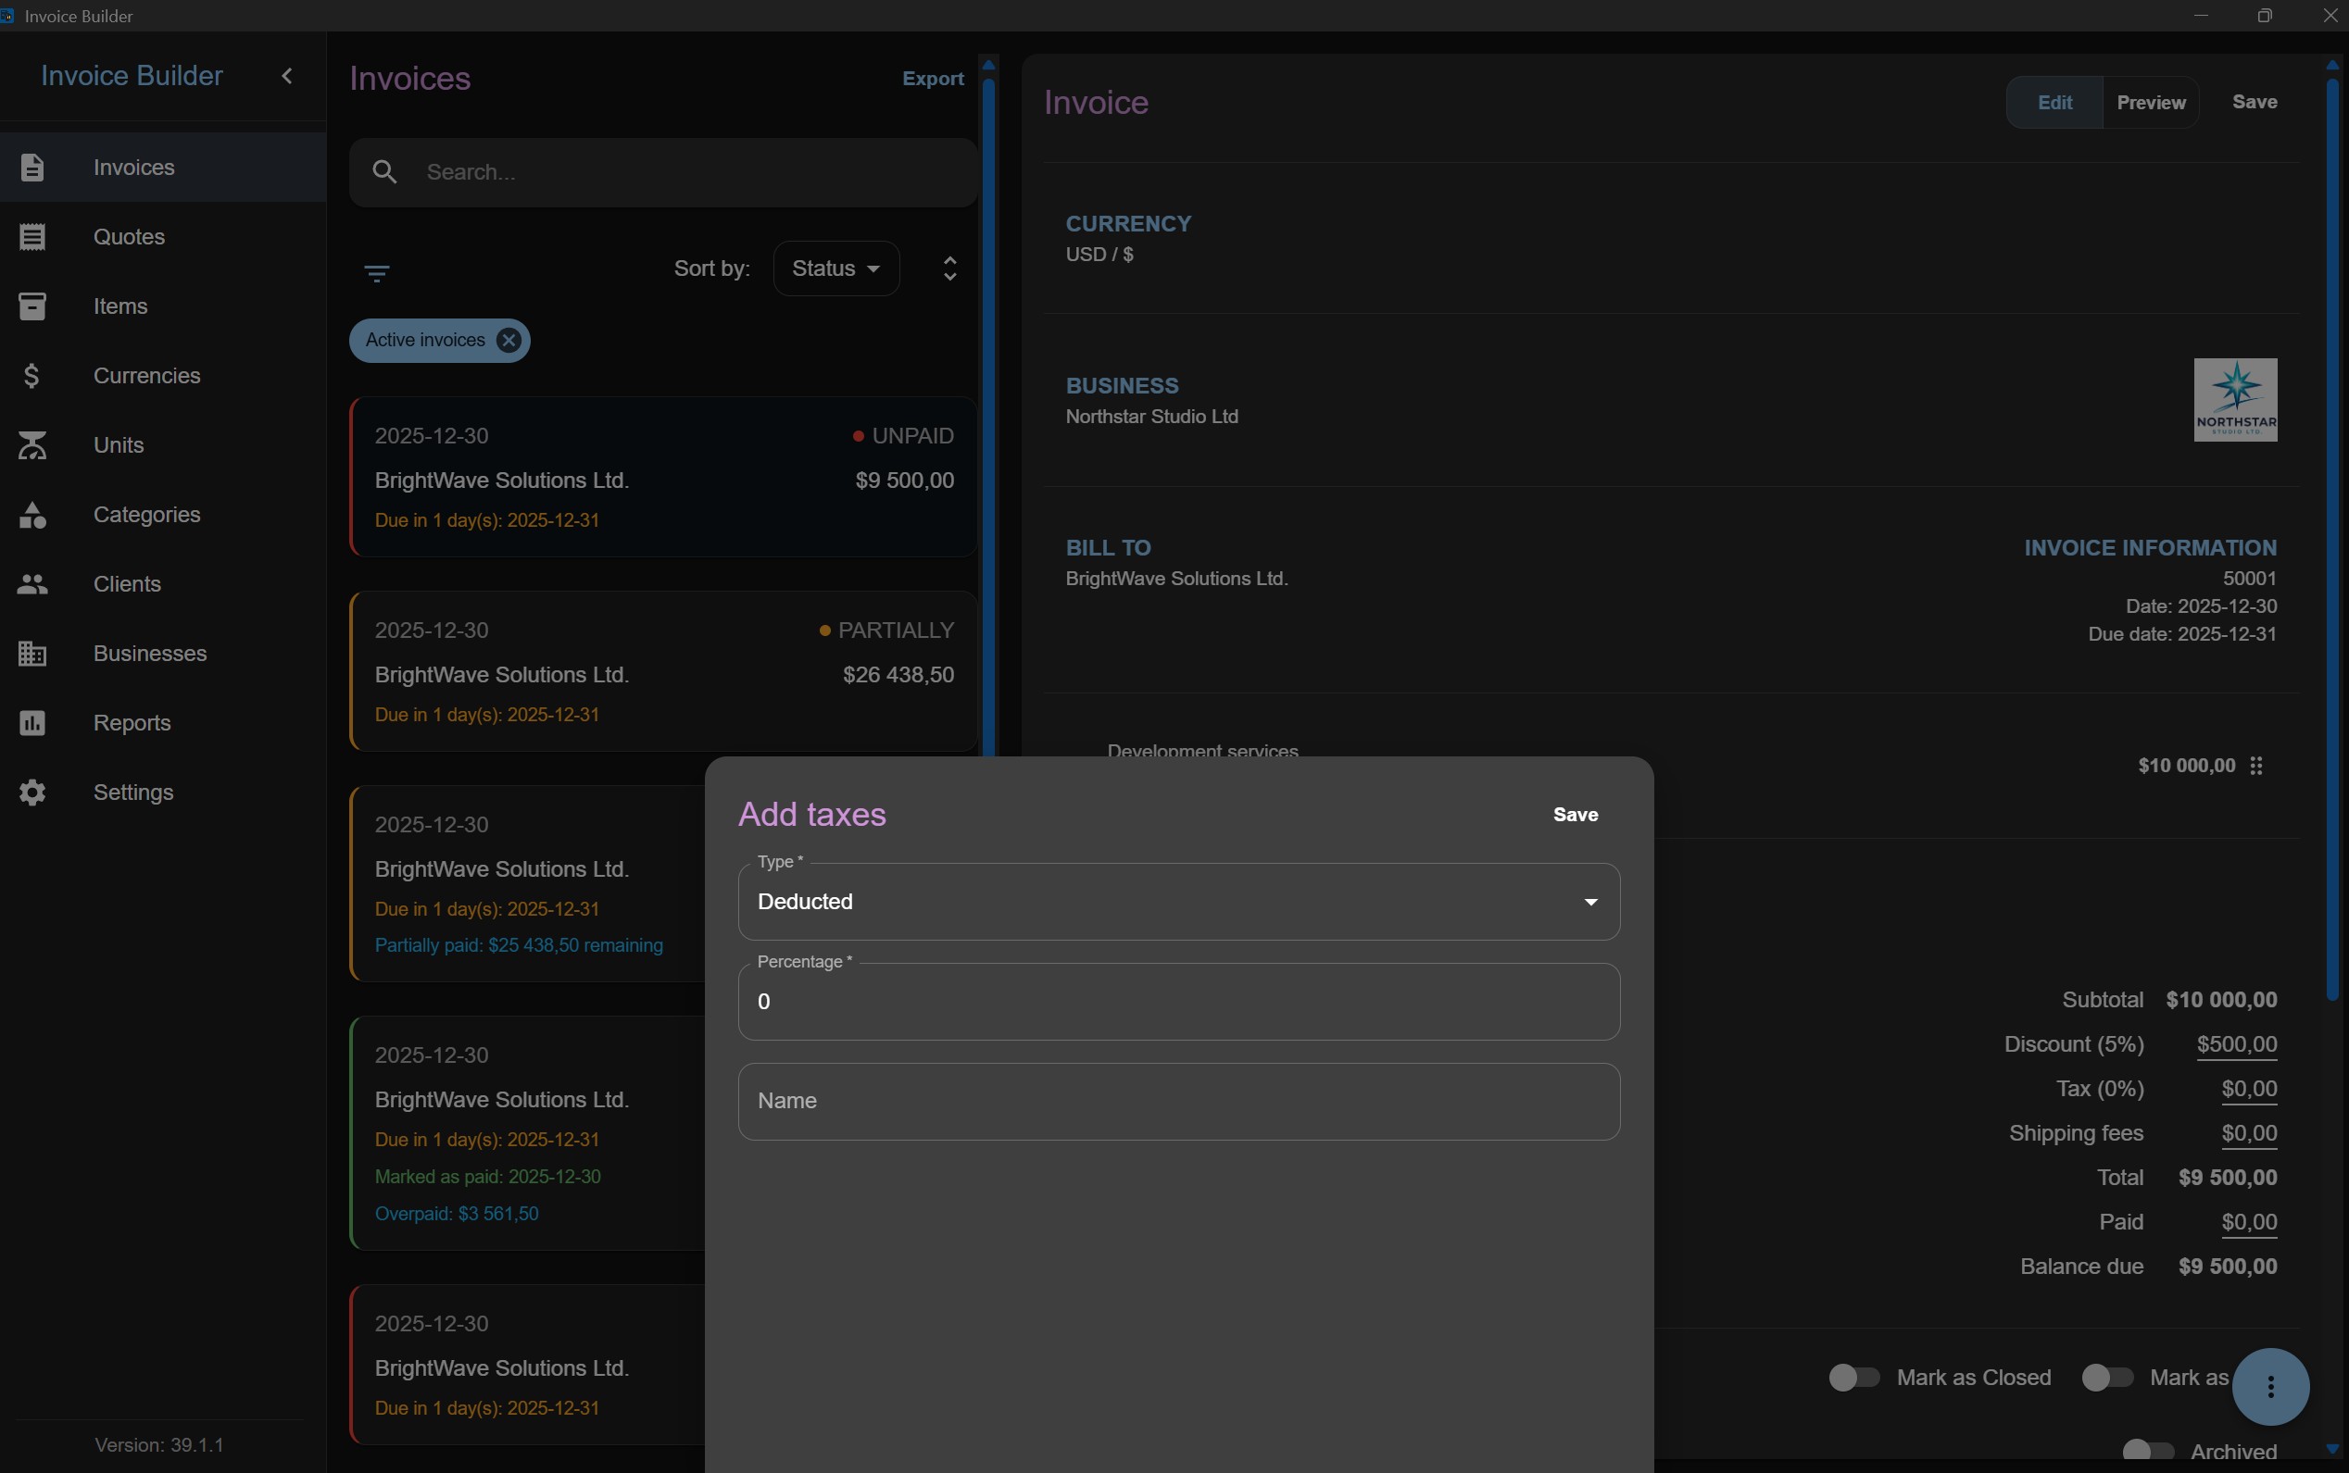
Task: Expand the tax Type Deducted dropdown
Action: tap(1179, 902)
